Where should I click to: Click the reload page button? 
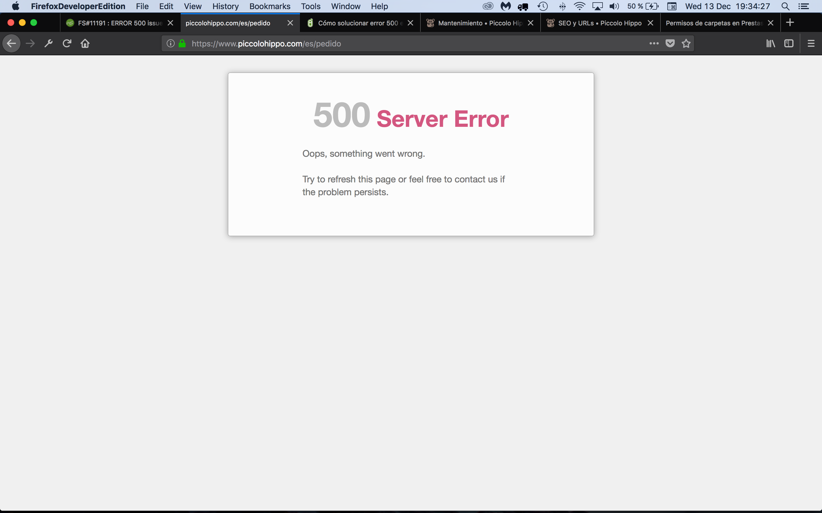(x=67, y=43)
